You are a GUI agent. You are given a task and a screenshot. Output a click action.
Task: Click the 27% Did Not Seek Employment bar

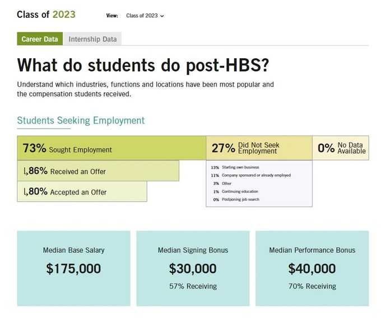click(x=258, y=148)
